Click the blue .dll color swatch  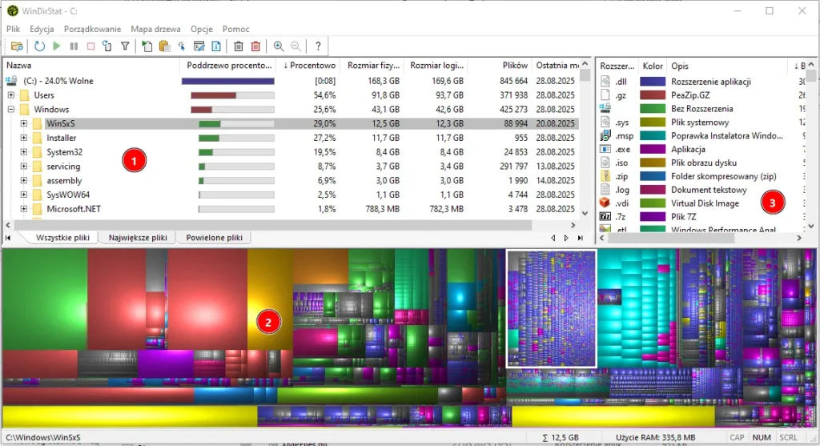click(x=653, y=82)
